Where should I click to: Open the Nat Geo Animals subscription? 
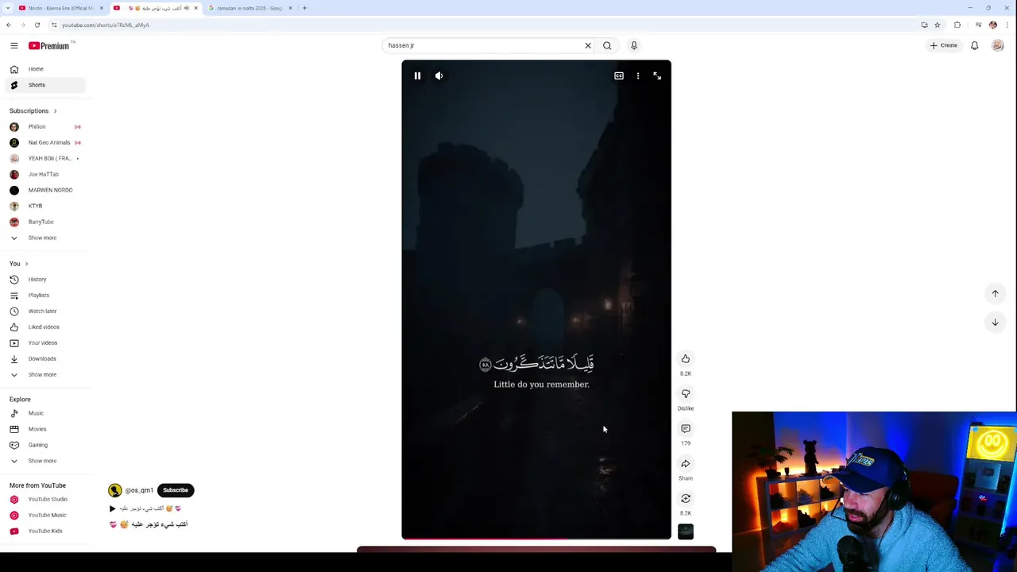tap(44, 143)
